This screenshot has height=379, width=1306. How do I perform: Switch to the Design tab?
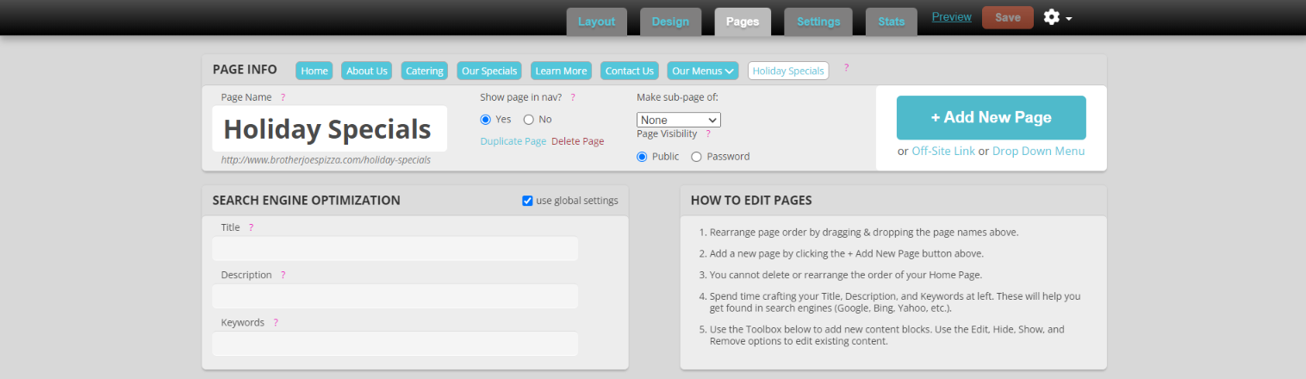(x=670, y=22)
